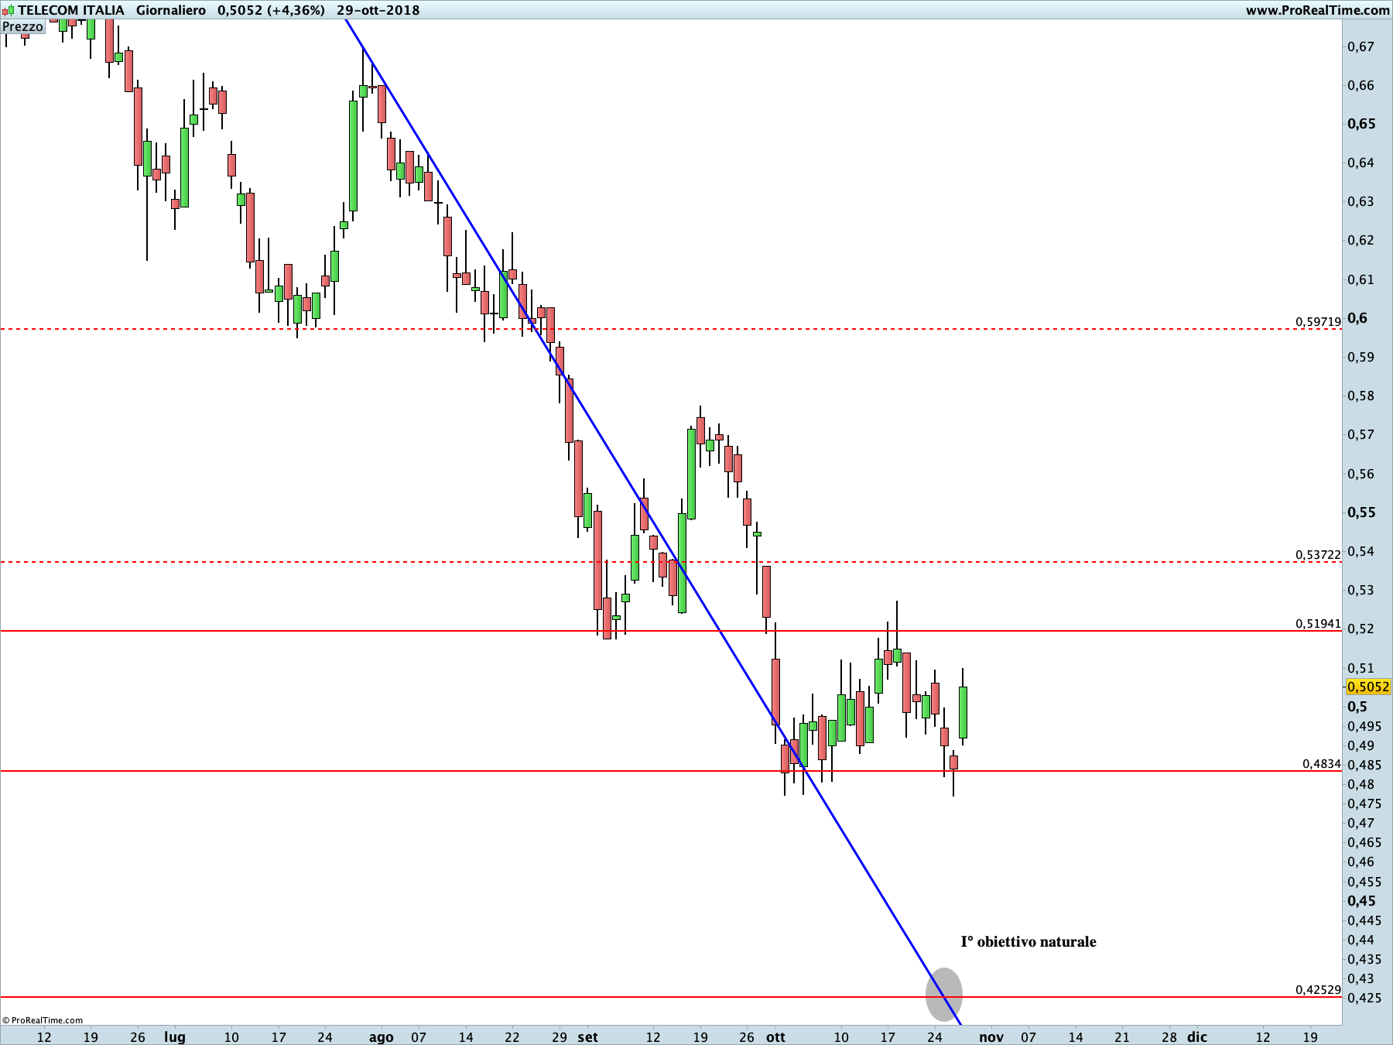The height and width of the screenshot is (1045, 1393).
Task: Select the Giornaliero timeframe label
Action: [x=171, y=10]
